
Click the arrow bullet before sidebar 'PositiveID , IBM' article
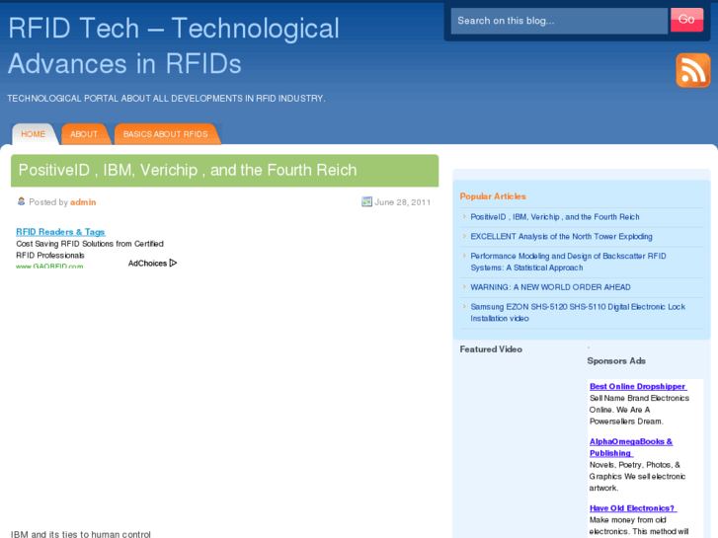464,216
